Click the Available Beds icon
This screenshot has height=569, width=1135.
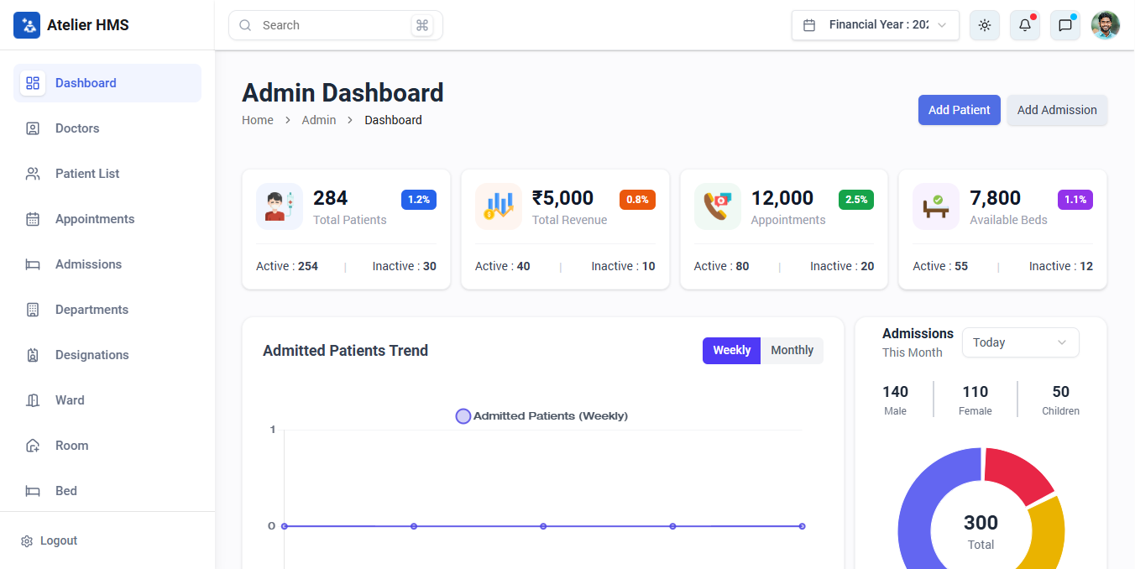tap(935, 206)
